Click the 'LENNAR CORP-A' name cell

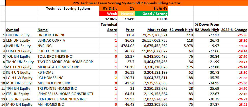click(x=68, y=41)
